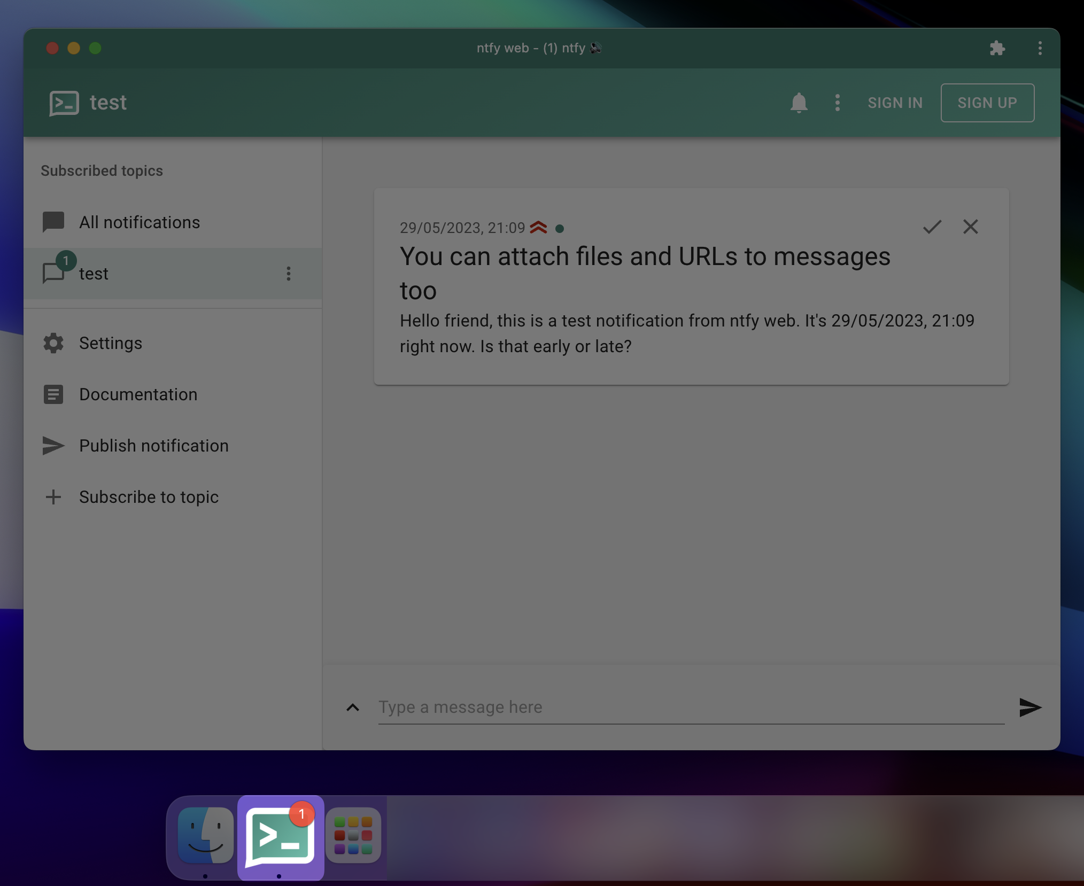
Task: Click Publish notification in sidebar
Action: [153, 446]
